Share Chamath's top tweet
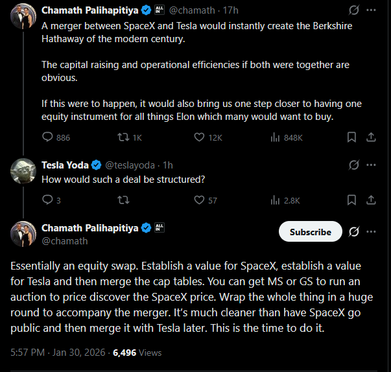 pos(372,137)
